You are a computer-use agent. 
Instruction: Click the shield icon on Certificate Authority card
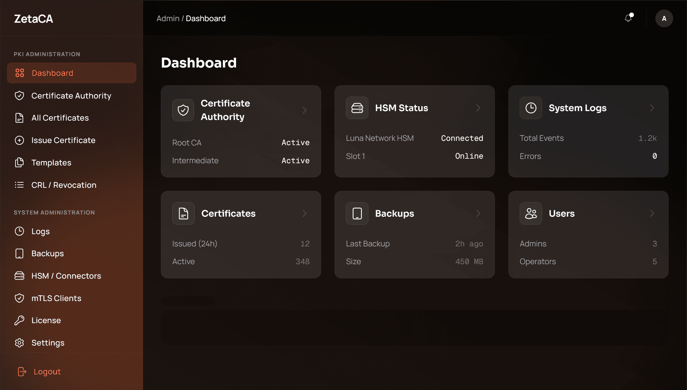point(183,110)
